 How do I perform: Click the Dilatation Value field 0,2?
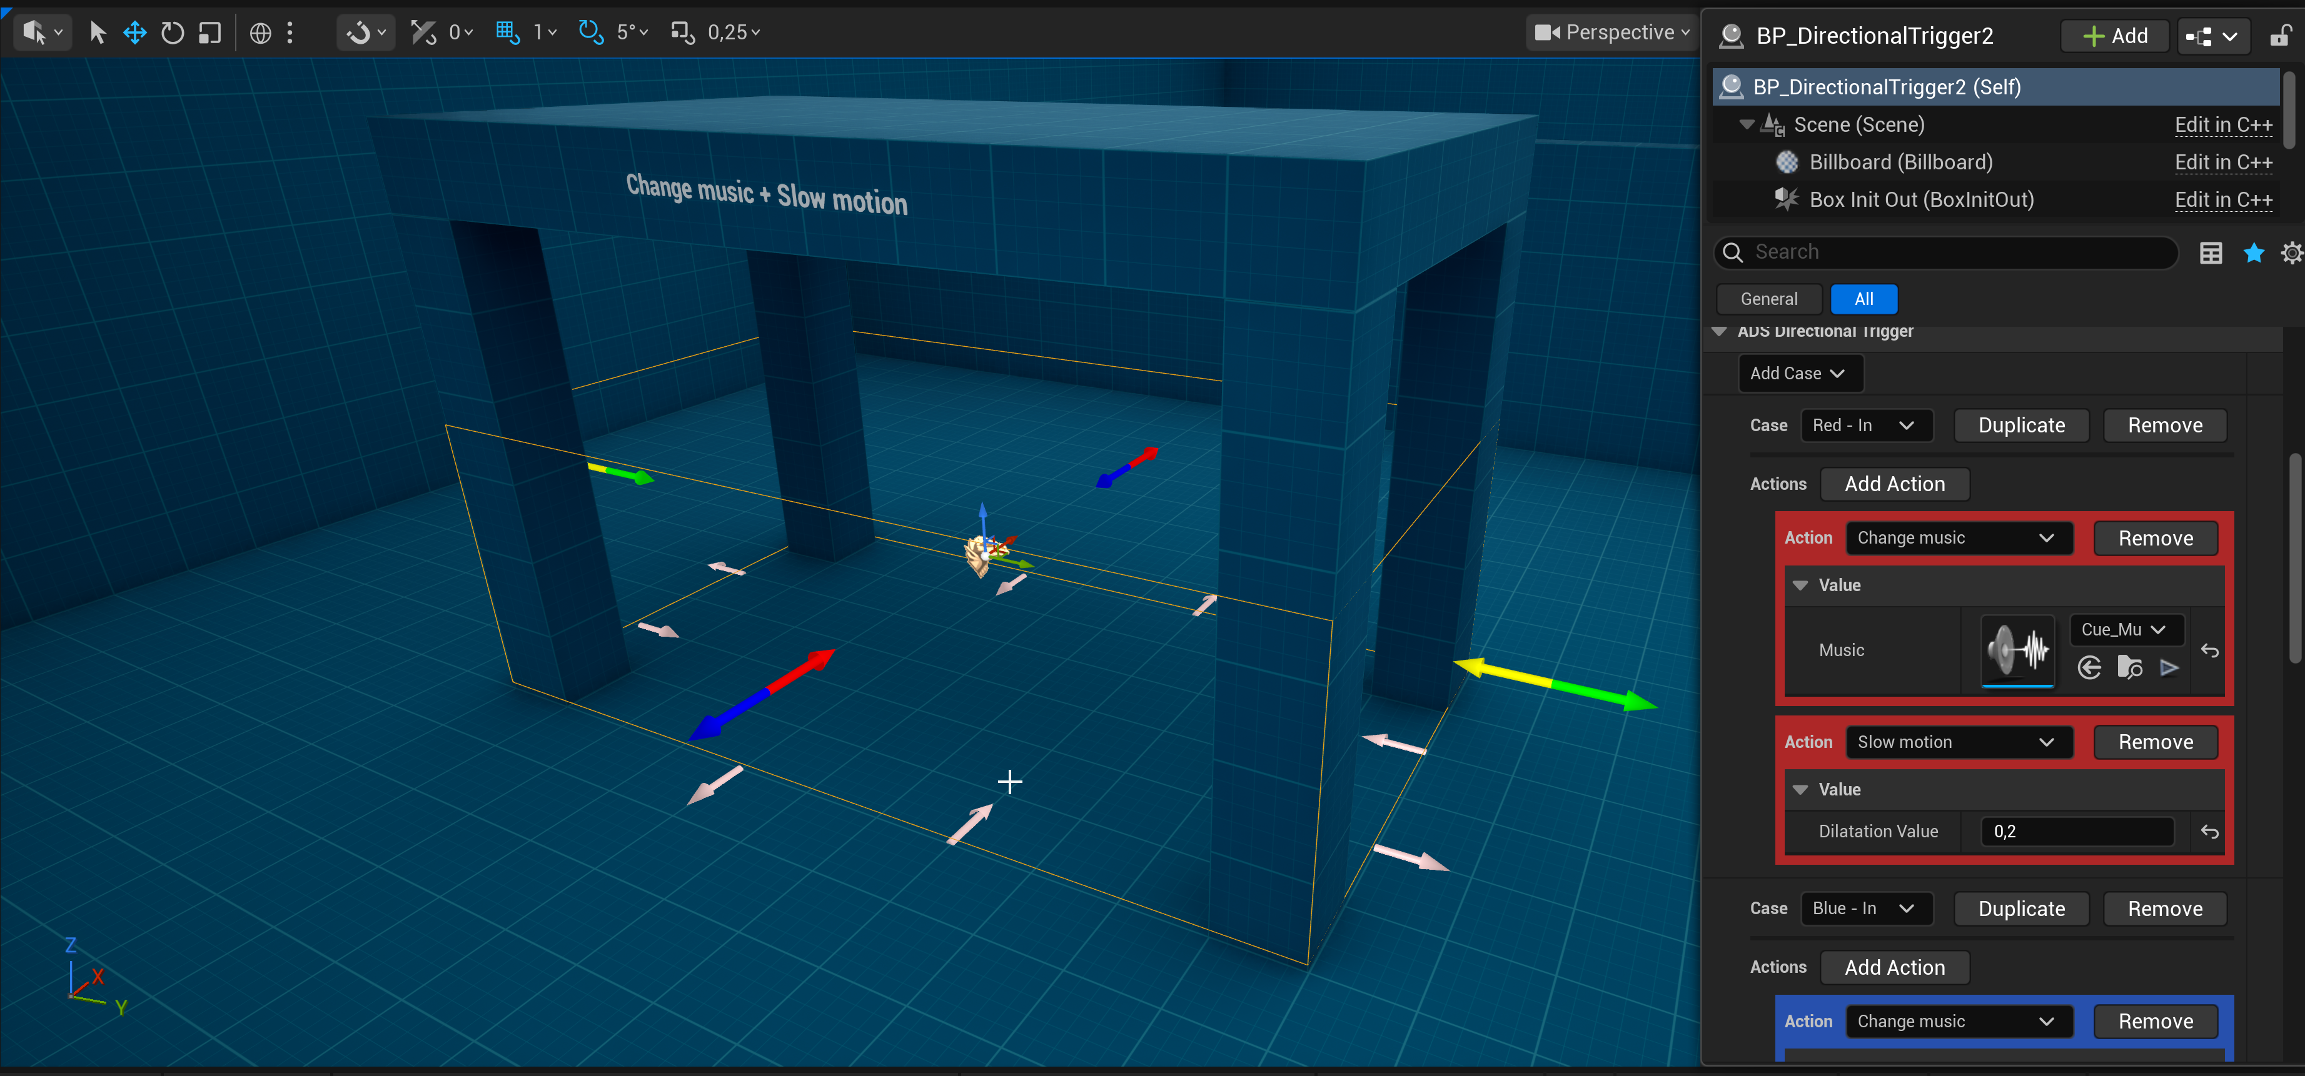point(2077,832)
